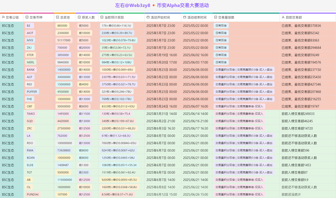Select the B2 token tag
Viewport: 336px width, 198px height.
(x=29, y=26)
